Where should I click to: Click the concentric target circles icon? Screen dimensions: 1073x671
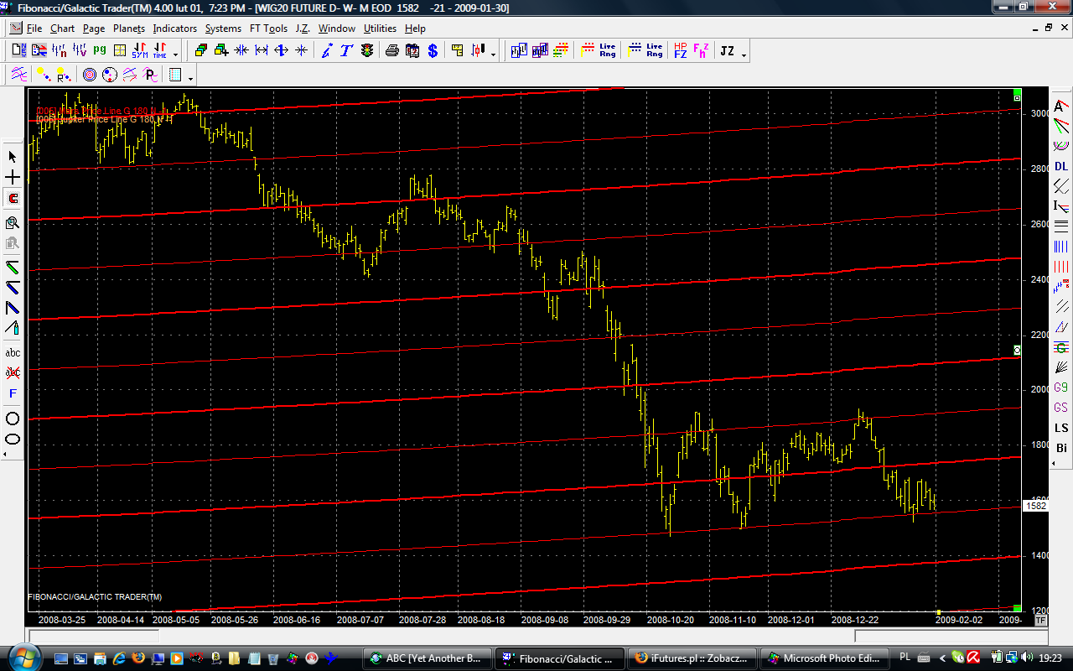point(90,75)
